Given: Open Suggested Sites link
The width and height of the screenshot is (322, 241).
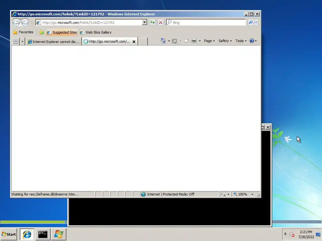Looking at the screenshot, I should [62, 32].
